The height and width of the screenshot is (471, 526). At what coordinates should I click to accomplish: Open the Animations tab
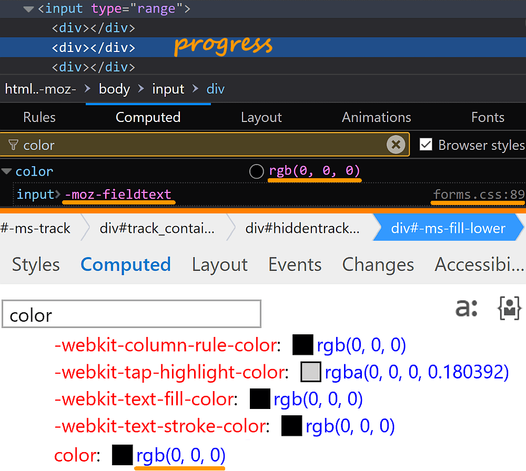[376, 117]
